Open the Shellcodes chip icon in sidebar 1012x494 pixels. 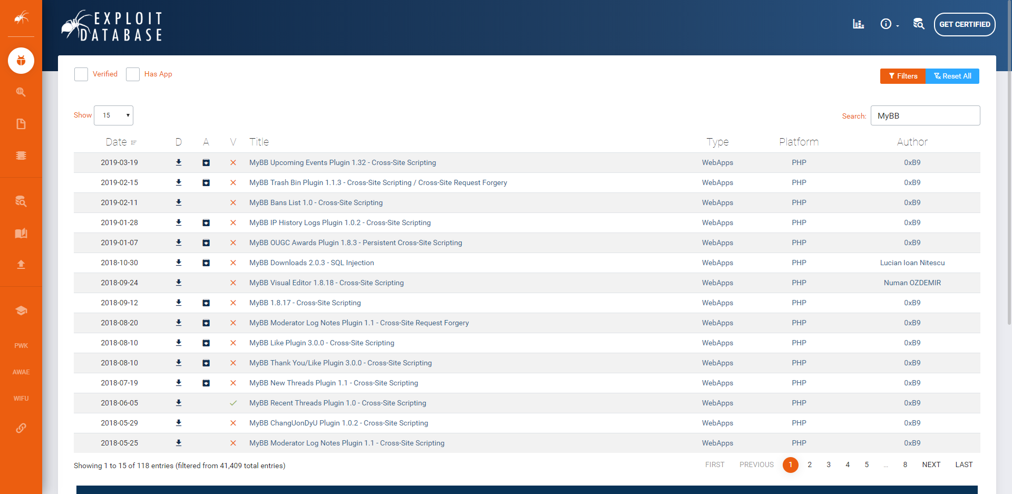(x=21, y=156)
